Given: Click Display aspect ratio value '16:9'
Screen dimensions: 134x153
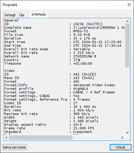Looking at the screenshot, I should 77,125.
